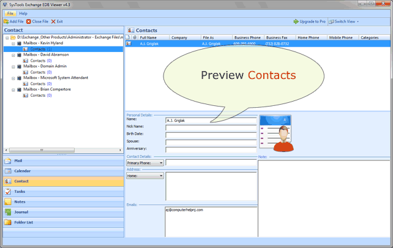Screen dimensions: 393x248
Task: Click the Mail navigation icon
Action: 8,160
